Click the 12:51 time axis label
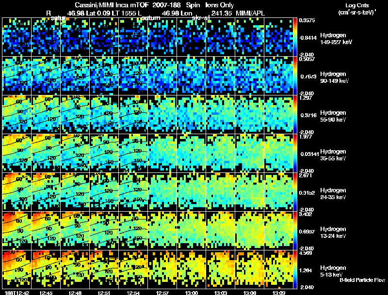The height and width of the screenshot is (295, 388). coord(104,293)
